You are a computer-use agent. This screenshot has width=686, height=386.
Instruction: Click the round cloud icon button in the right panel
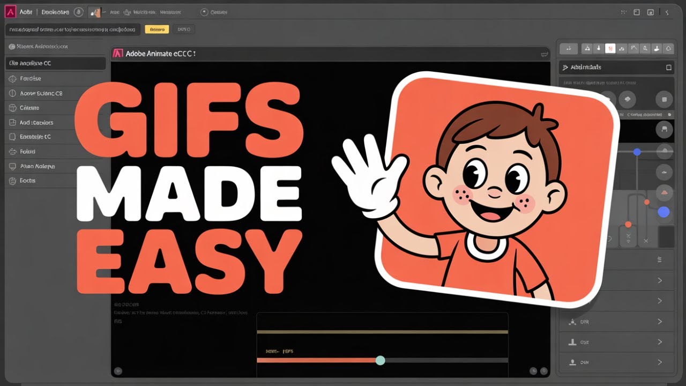[627, 99]
